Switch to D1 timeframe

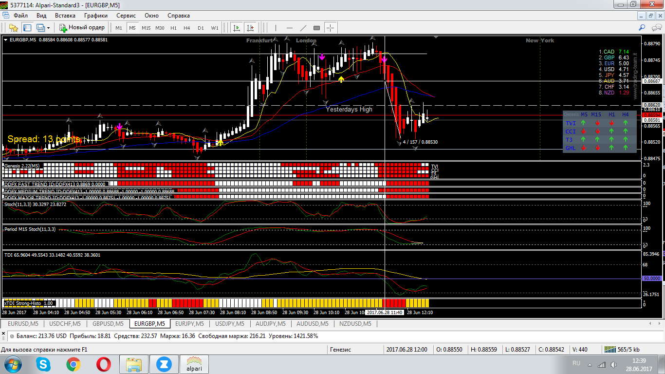[x=201, y=28]
